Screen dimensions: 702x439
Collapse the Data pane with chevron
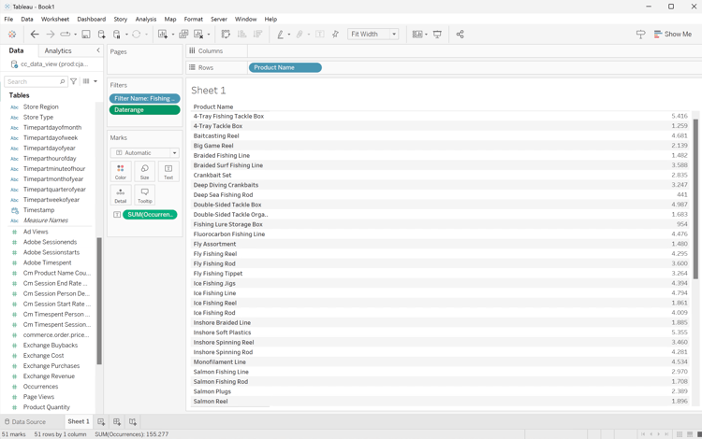[98, 50]
